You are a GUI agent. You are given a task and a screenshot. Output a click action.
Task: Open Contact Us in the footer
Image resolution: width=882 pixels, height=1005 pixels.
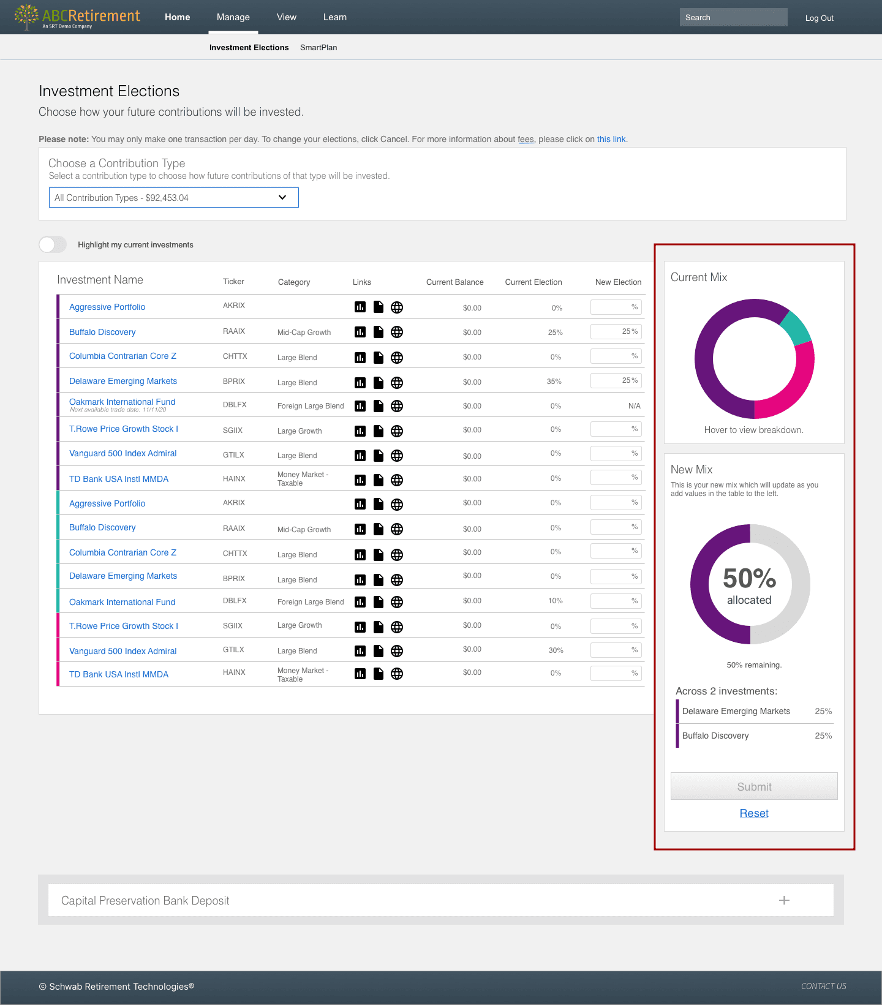tap(824, 986)
